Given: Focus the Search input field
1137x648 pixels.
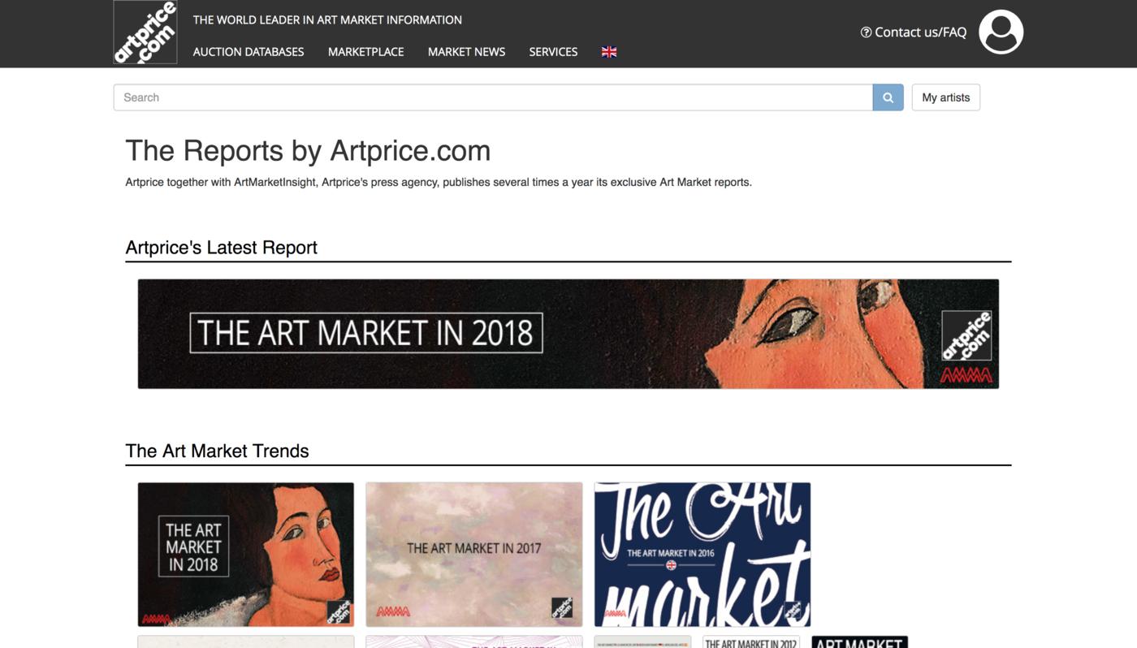Looking at the screenshot, I should pyautogui.click(x=493, y=97).
